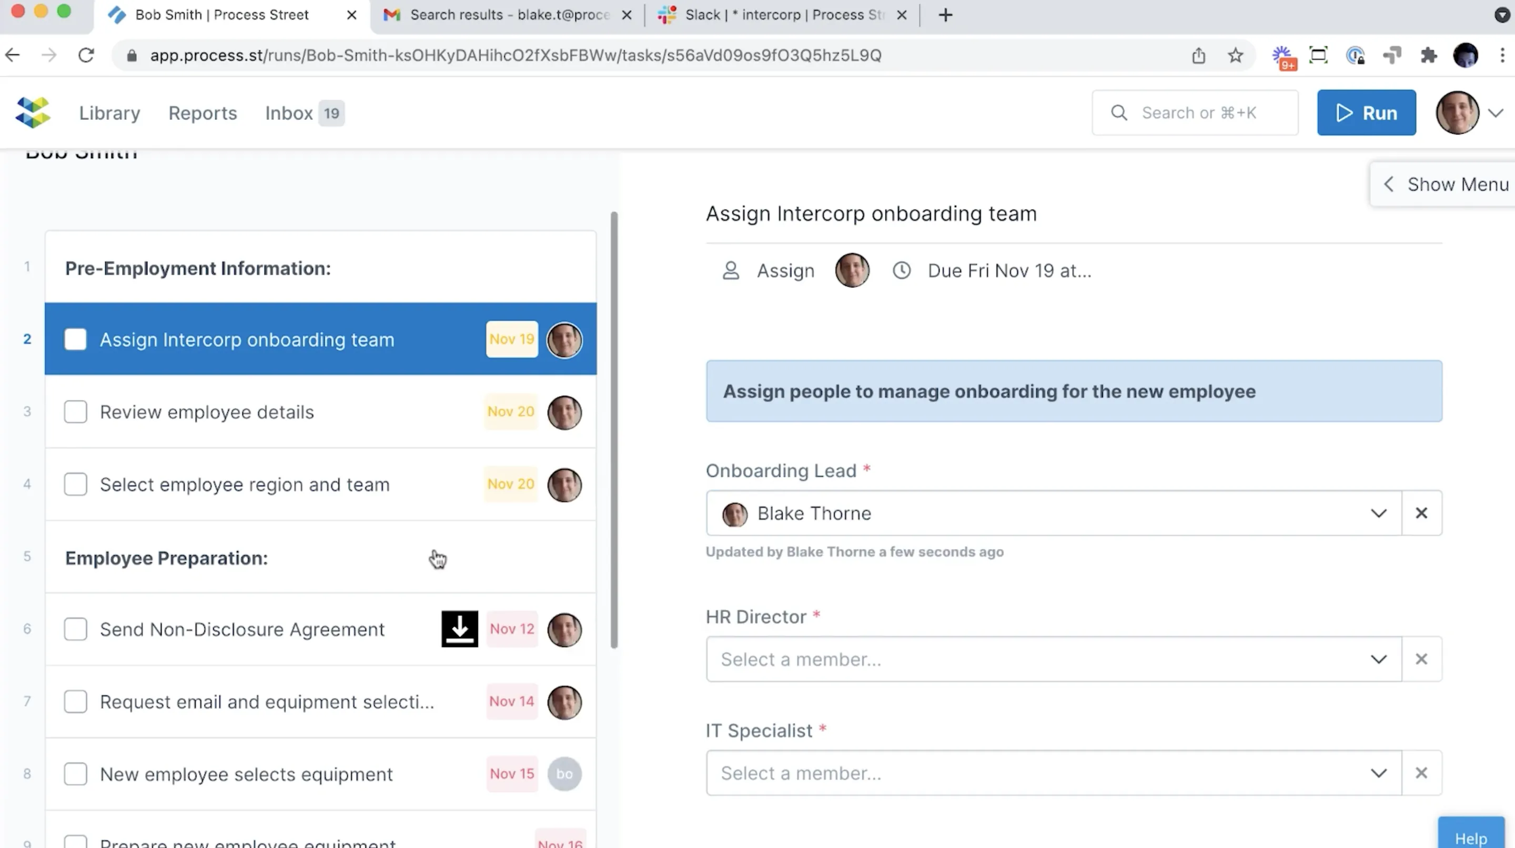Click Nov 14 due date badge
This screenshot has height=848, width=1515.
(512, 701)
